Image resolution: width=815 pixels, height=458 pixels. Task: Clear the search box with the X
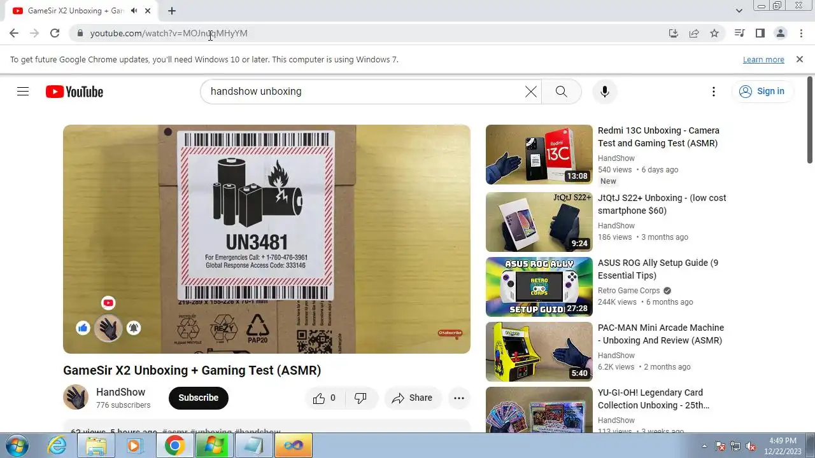[x=530, y=92]
